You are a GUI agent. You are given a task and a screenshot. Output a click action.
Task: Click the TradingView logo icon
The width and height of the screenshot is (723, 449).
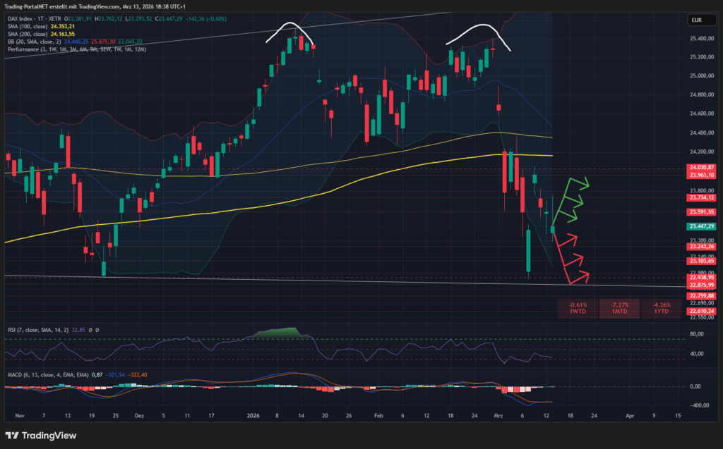[x=13, y=435]
